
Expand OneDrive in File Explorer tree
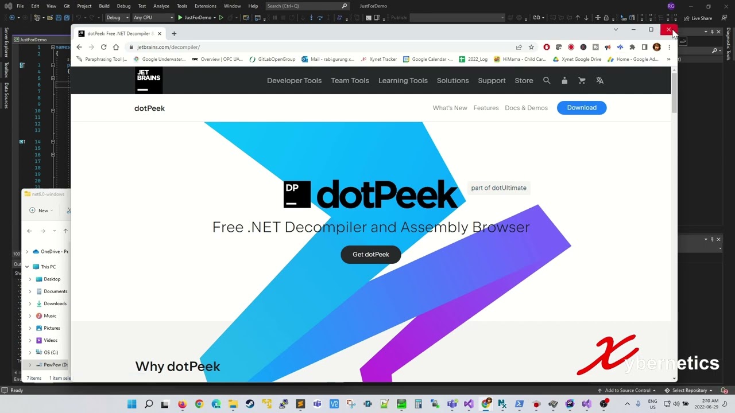[27, 251]
